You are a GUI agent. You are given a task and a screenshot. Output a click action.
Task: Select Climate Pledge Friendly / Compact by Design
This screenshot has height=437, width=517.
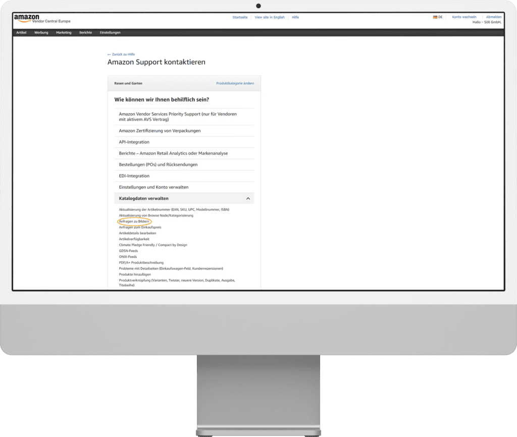[x=153, y=245]
